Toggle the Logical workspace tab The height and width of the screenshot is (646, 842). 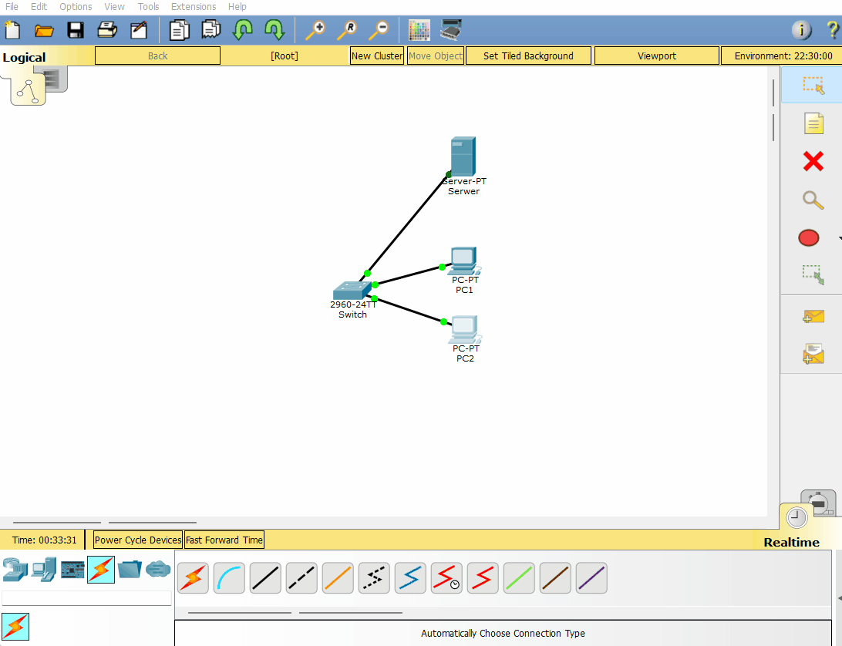[x=24, y=57]
